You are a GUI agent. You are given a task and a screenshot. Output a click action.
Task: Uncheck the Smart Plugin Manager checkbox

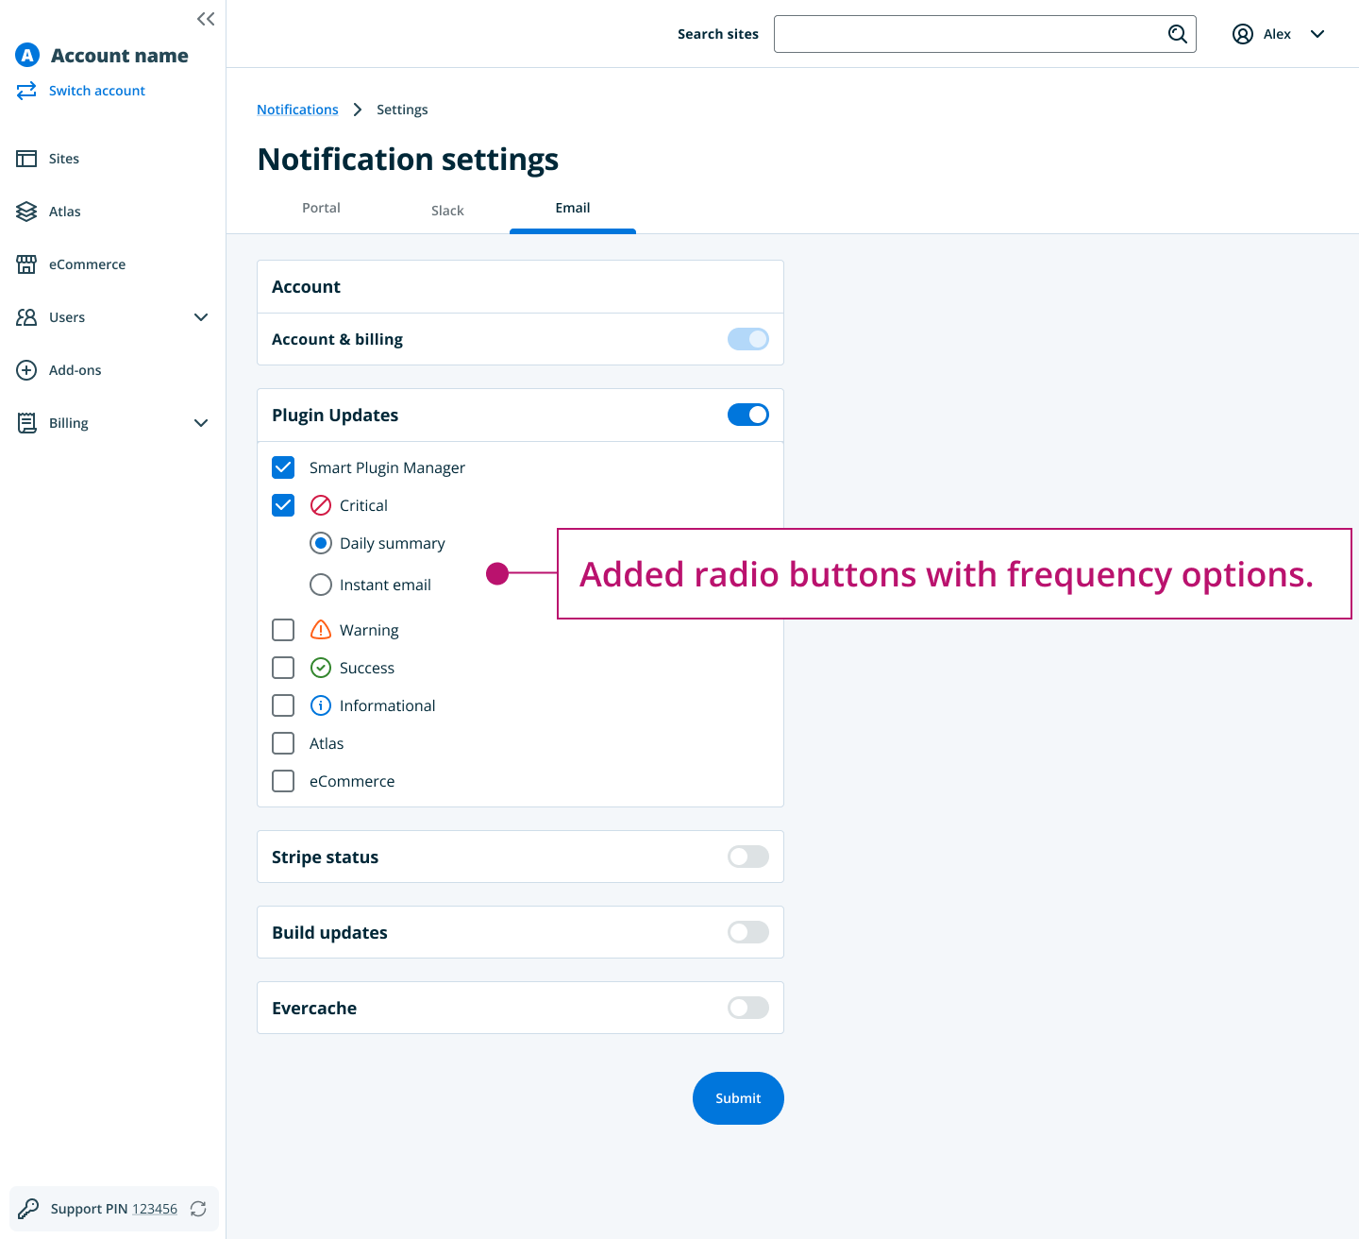(283, 467)
